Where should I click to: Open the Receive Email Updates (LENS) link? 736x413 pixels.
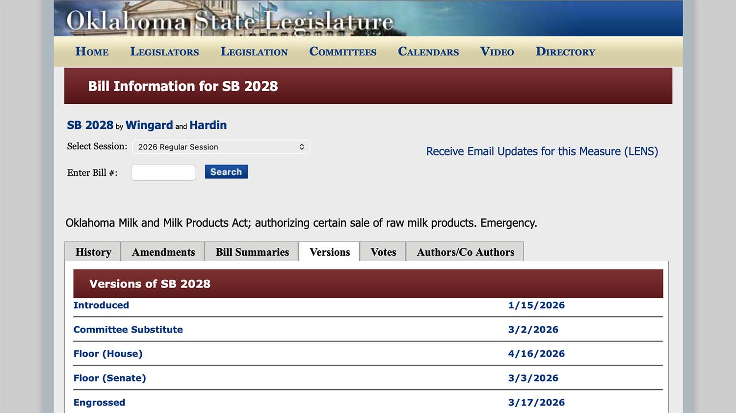click(x=542, y=151)
